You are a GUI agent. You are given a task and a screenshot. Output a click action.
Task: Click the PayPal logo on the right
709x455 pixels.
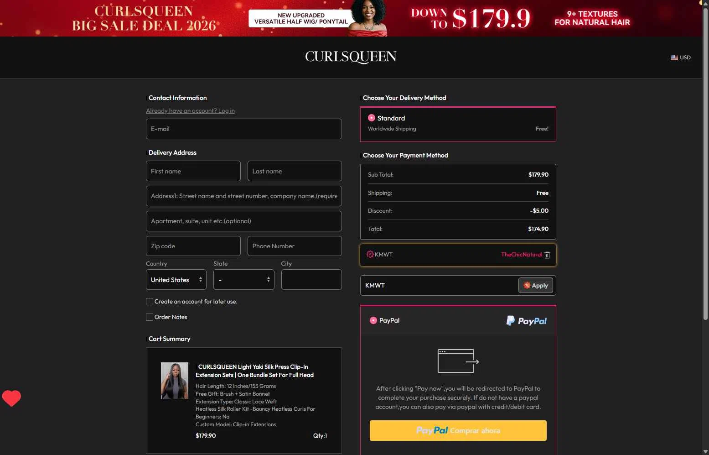(x=526, y=321)
